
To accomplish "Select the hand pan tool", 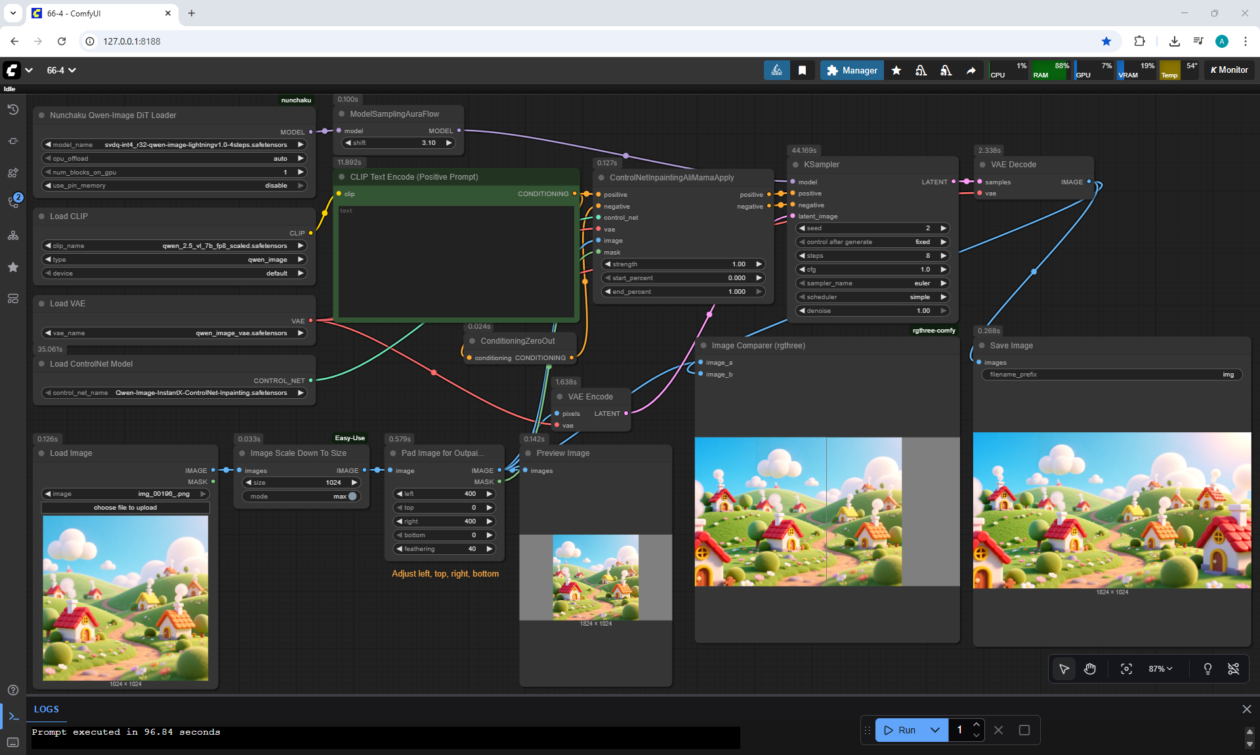I will coord(1090,668).
